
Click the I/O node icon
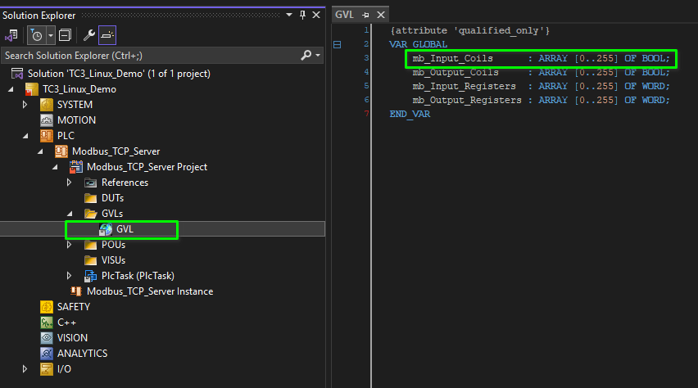pos(47,369)
